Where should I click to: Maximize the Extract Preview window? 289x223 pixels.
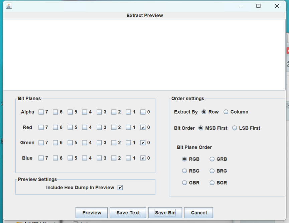tap(258, 6)
